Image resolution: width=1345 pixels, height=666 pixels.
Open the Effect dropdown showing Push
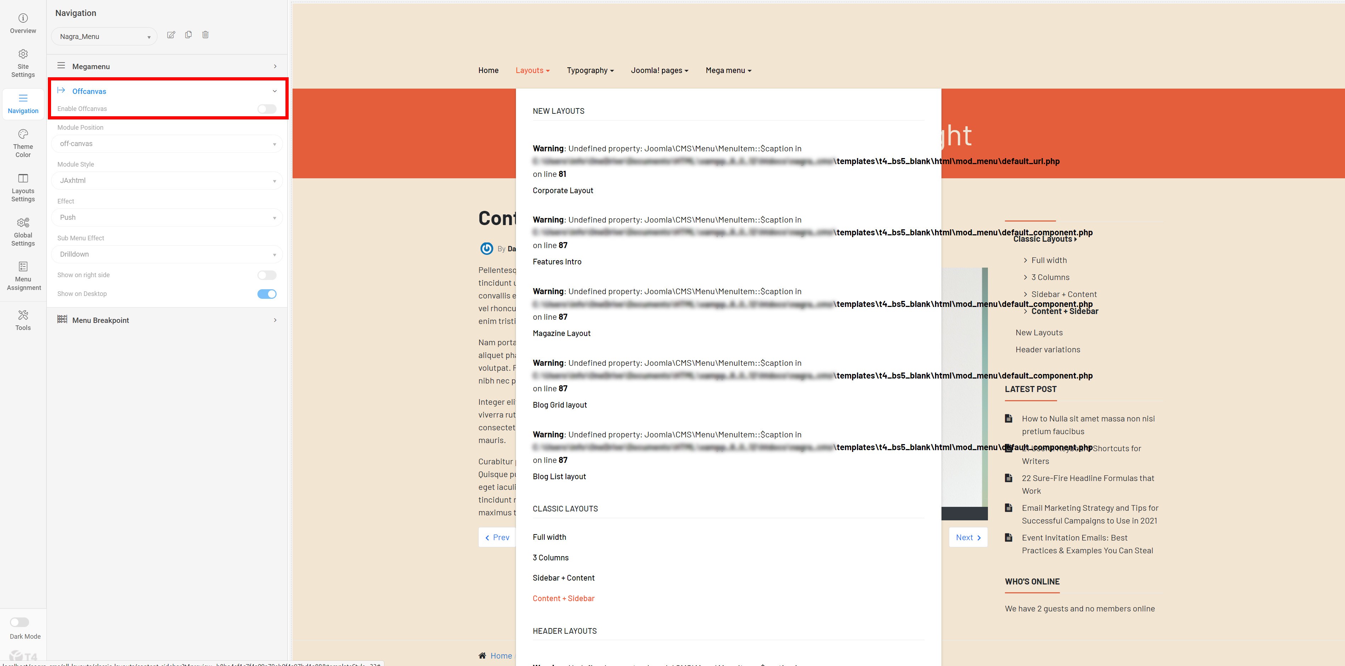(x=167, y=218)
